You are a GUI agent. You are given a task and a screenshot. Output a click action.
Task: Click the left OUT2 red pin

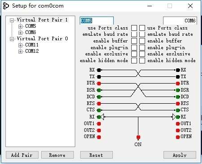coord(99,130)
